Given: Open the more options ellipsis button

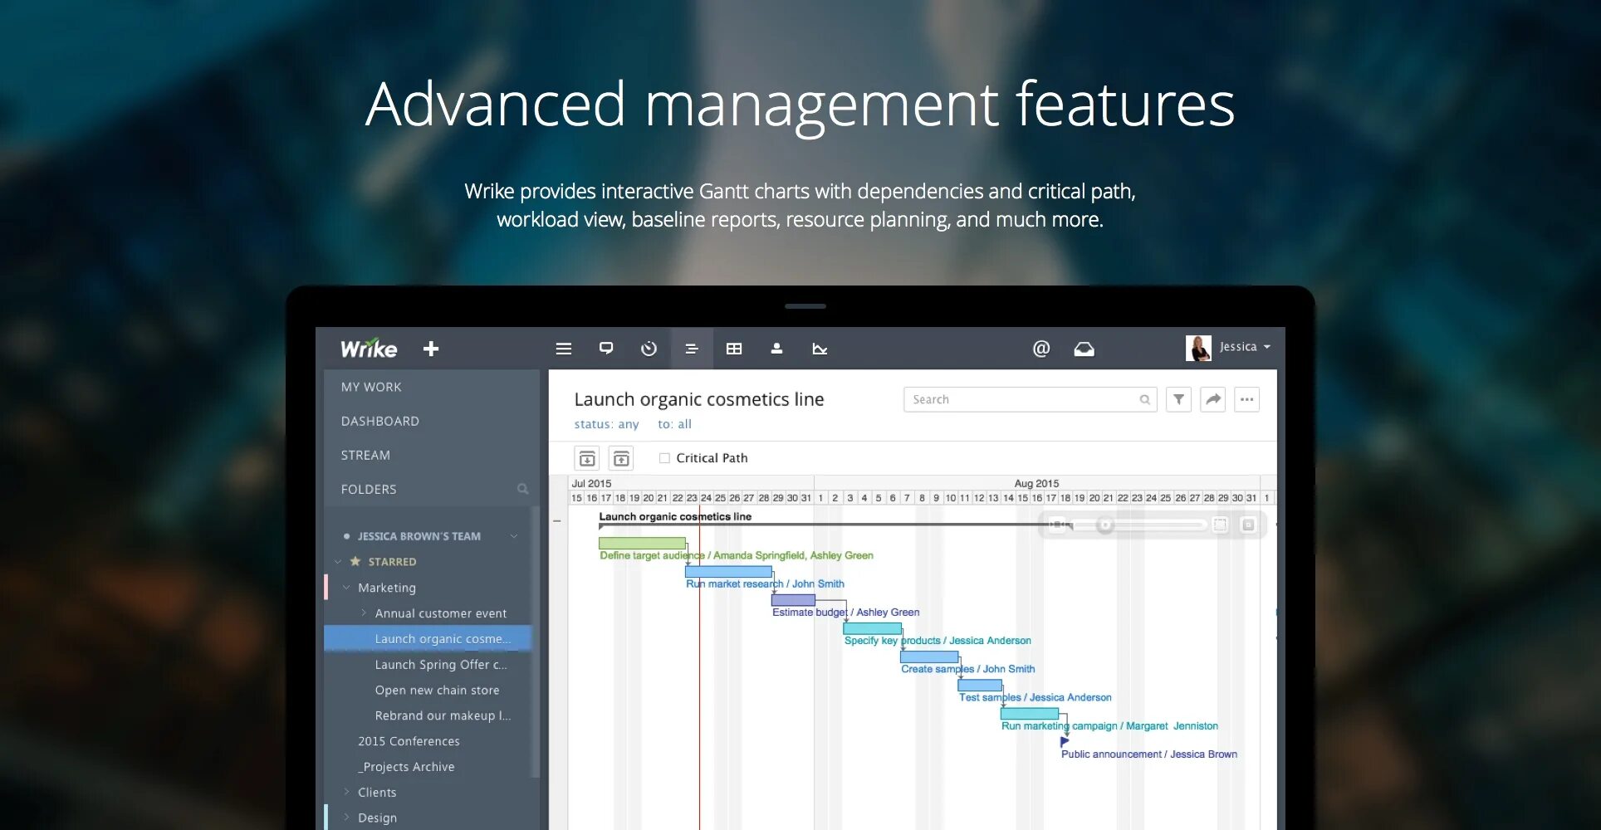Looking at the screenshot, I should (x=1246, y=399).
